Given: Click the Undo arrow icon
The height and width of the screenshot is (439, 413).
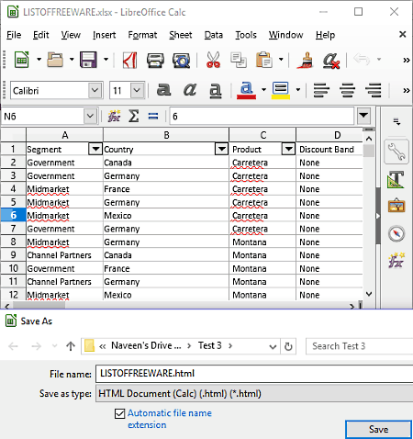Looking at the screenshot, I should point(363,59).
